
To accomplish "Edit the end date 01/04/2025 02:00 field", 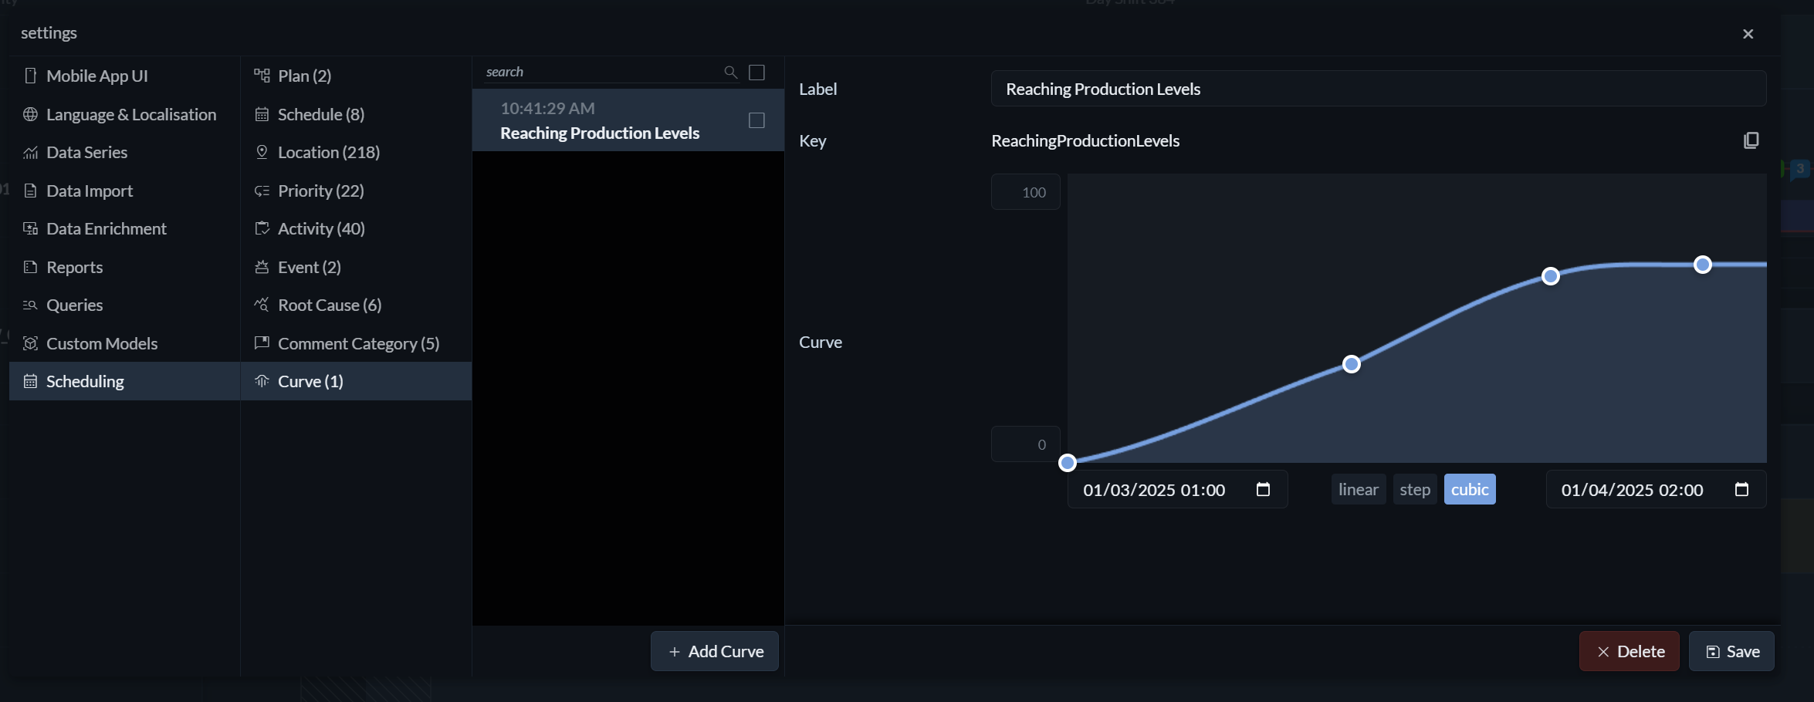I will pos(1656,489).
